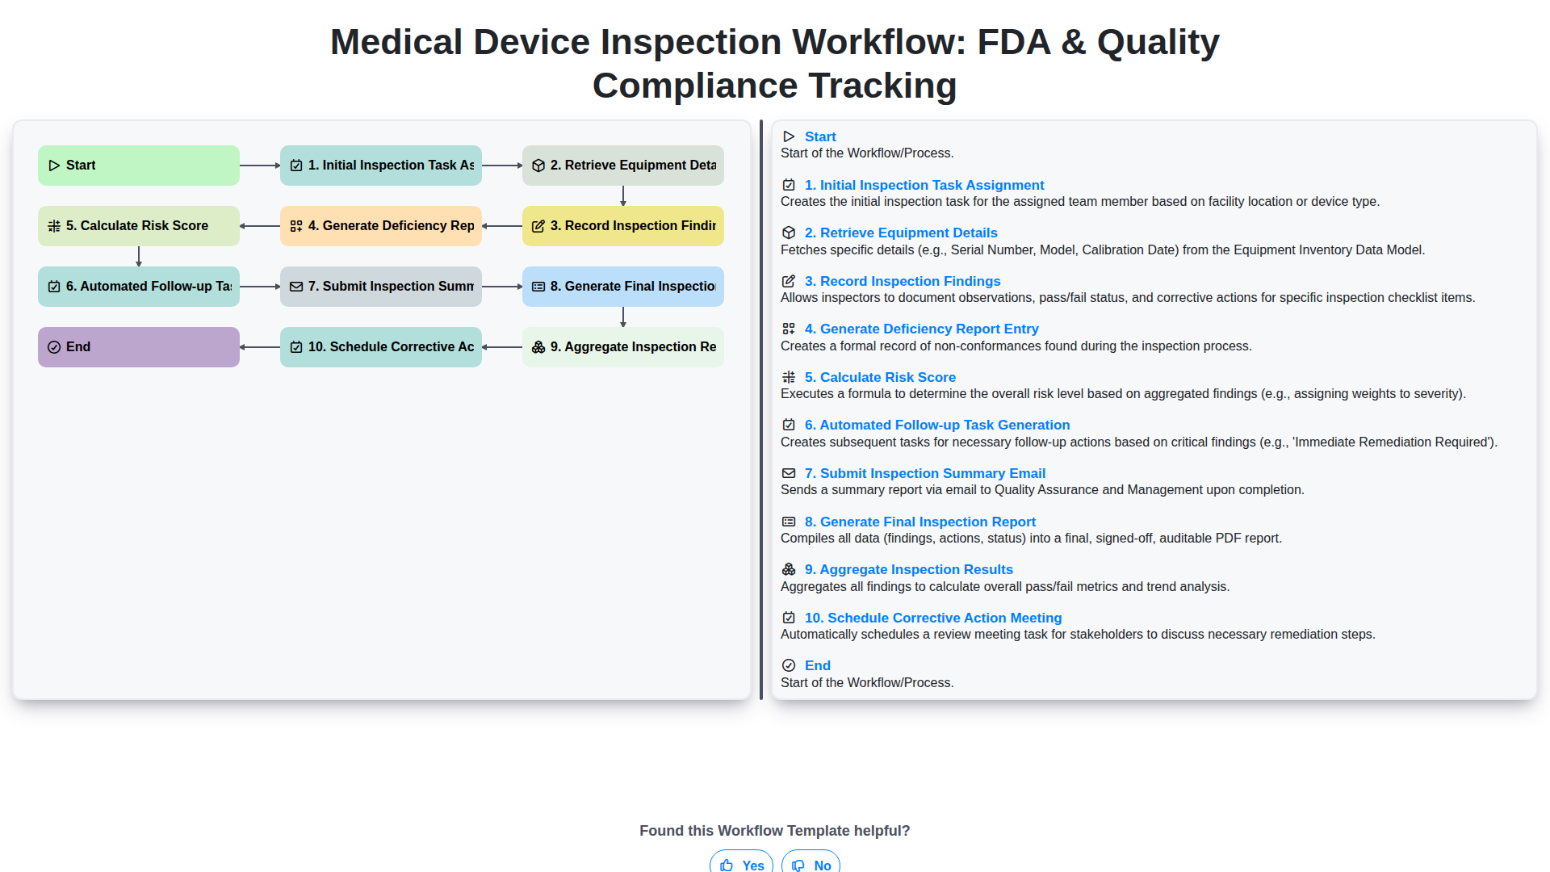This screenshot has width=1550, height=872.
Task: Click the hash icon beside Calculate Risk Score heading
Action: point(789,377)
